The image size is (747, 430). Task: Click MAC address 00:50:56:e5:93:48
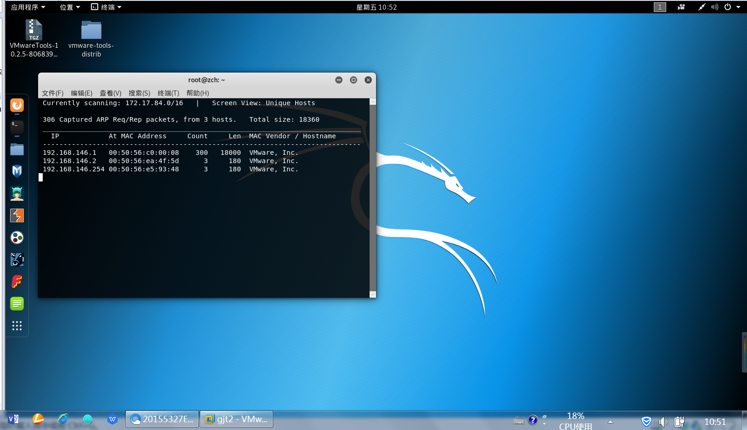click(144, 169)
